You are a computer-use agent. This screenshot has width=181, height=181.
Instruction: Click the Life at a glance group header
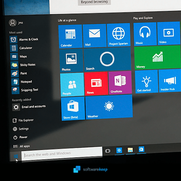(x=67, y=21)
